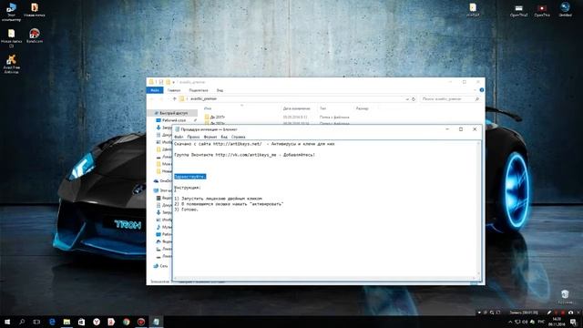The image size is (583, 328).
Task: Open the Action Center notifications icon
Action: pyautogui.click(x=573, y=322)
